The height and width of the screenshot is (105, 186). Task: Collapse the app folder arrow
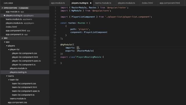pos(5,42)
